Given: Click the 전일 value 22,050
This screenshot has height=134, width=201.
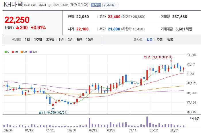Looking at the screenshot, I should 82,17.
